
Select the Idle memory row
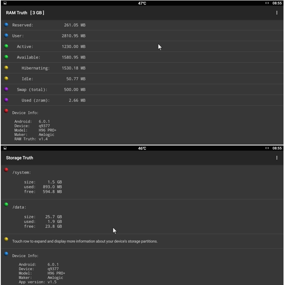[85, 79]
